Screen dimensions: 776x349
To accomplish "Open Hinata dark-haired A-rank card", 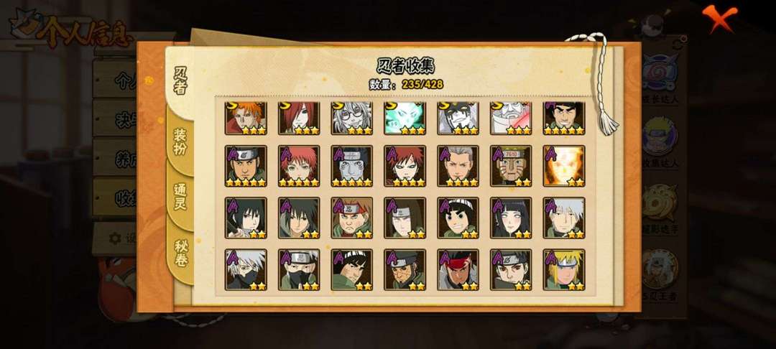I will 511,218.
